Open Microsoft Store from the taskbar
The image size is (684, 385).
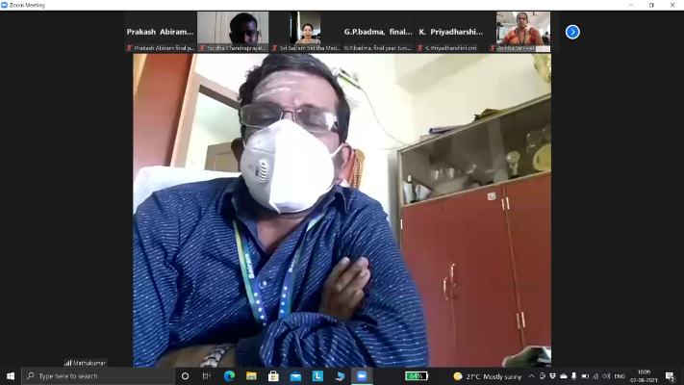point(273,375)
